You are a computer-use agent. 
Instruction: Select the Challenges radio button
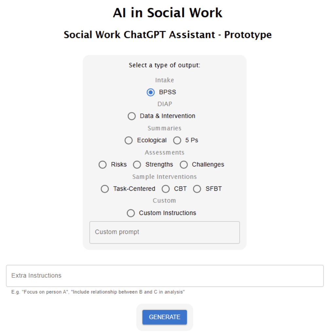tap(184, 165)
